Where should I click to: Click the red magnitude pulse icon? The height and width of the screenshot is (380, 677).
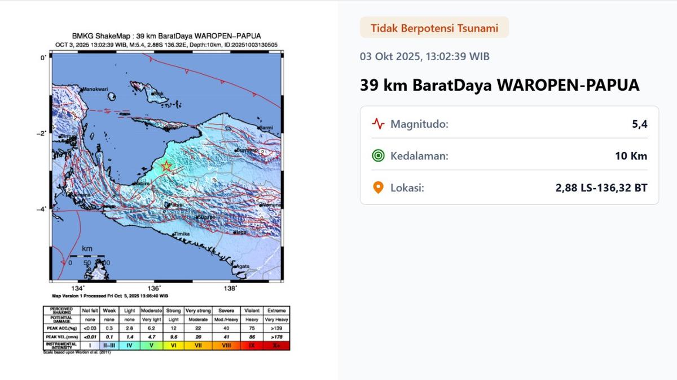point(378,124)
